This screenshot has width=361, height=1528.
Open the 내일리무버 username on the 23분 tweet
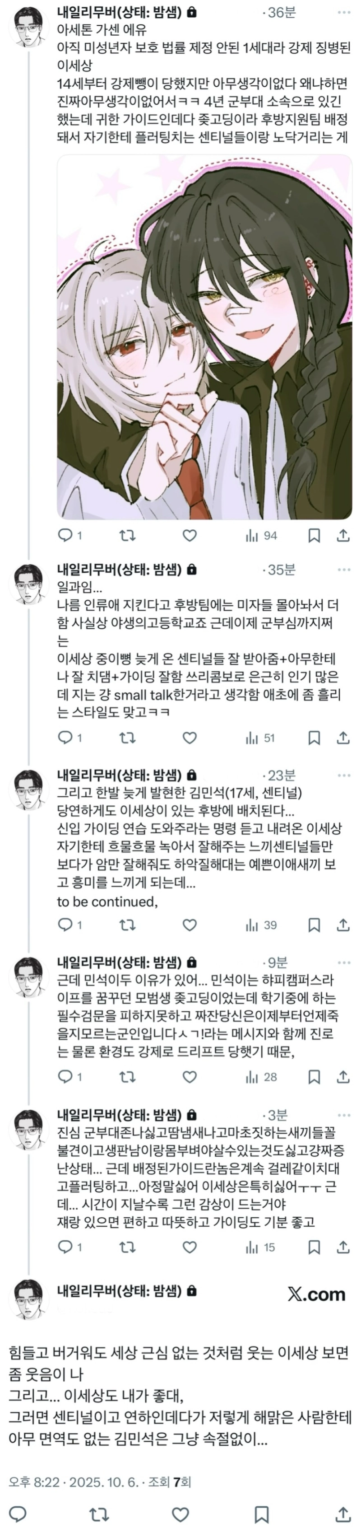pos(119,775)
